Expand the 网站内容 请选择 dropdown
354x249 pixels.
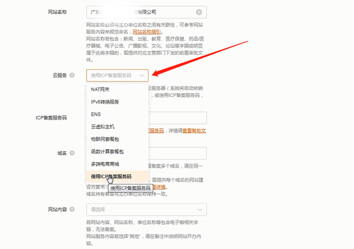coord(200,209)
